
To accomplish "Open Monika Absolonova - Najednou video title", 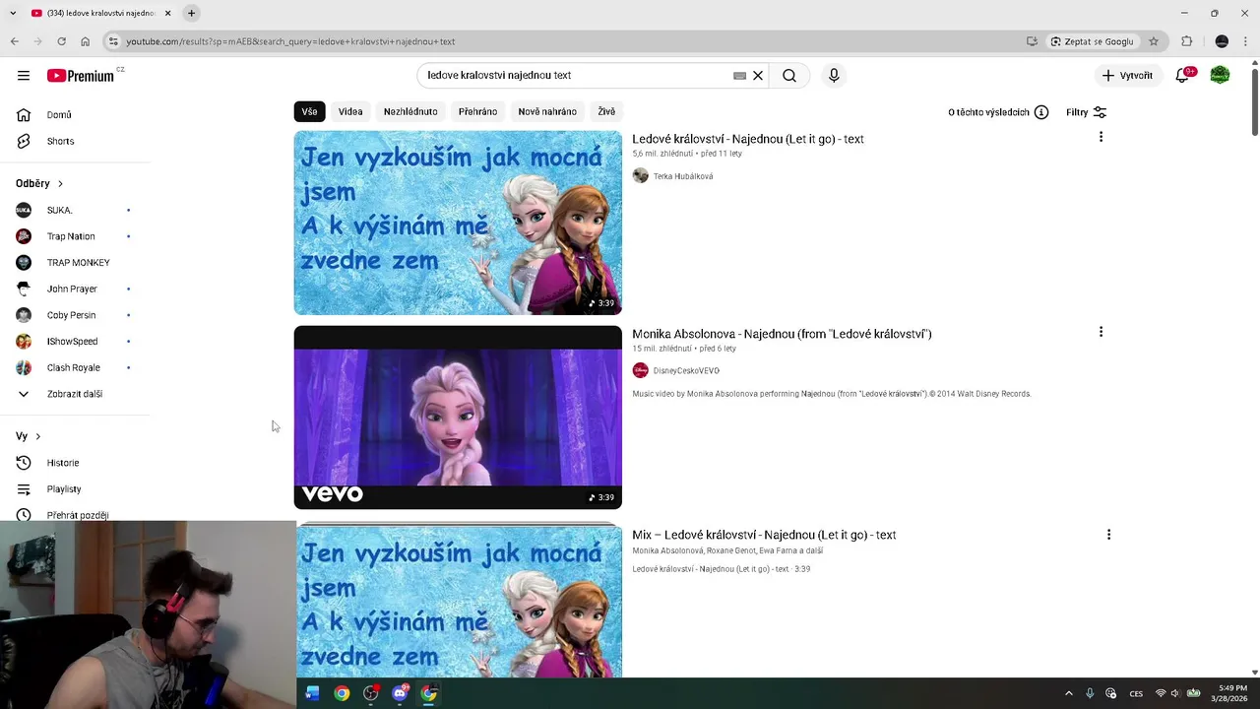I will (782, 334).
